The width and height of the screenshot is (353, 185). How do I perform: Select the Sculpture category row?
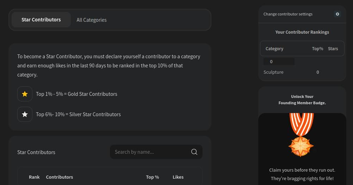click(x=274, y=72)
